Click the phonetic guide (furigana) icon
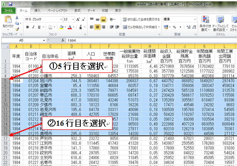 pos(81,27)
